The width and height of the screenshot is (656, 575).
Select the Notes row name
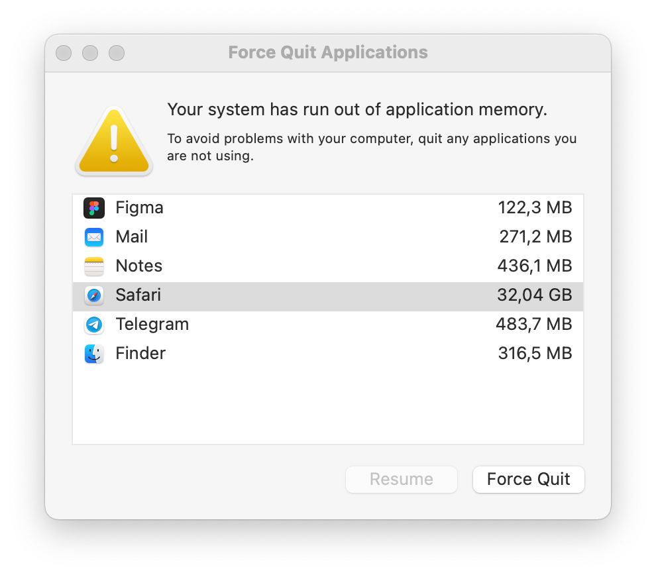pos(139,266)
